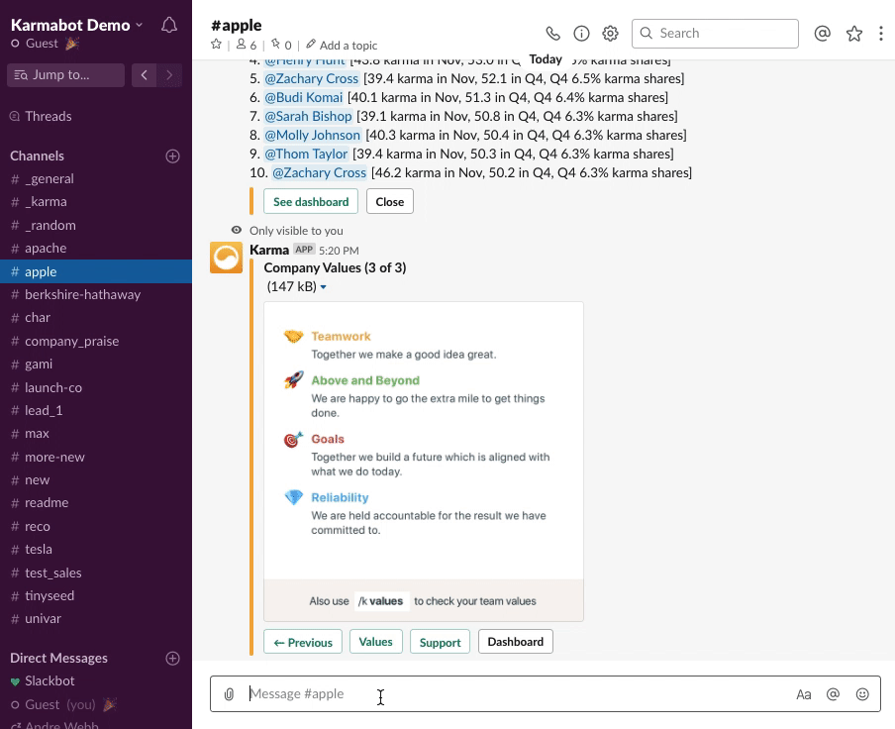Add a new channel with plus icon
895x729 pixels.
click(x=172, y=156)
